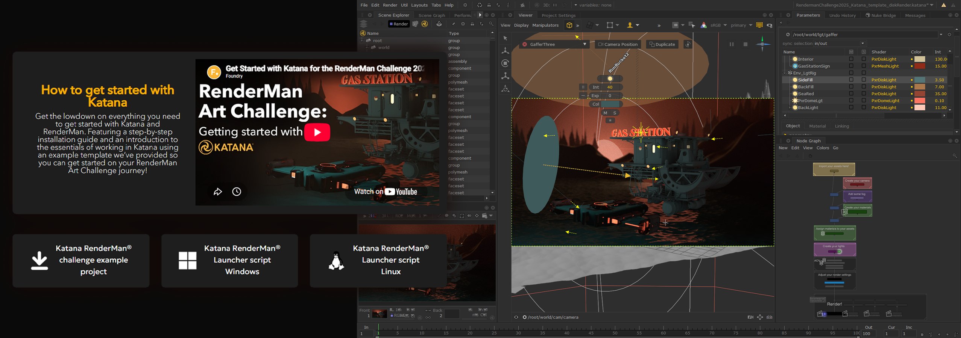Click the SideFill teal color swatch
The height and width of the screenshot is (338, 961).
pos(920,80)
